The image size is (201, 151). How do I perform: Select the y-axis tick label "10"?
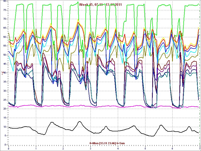tap(5, 127)
